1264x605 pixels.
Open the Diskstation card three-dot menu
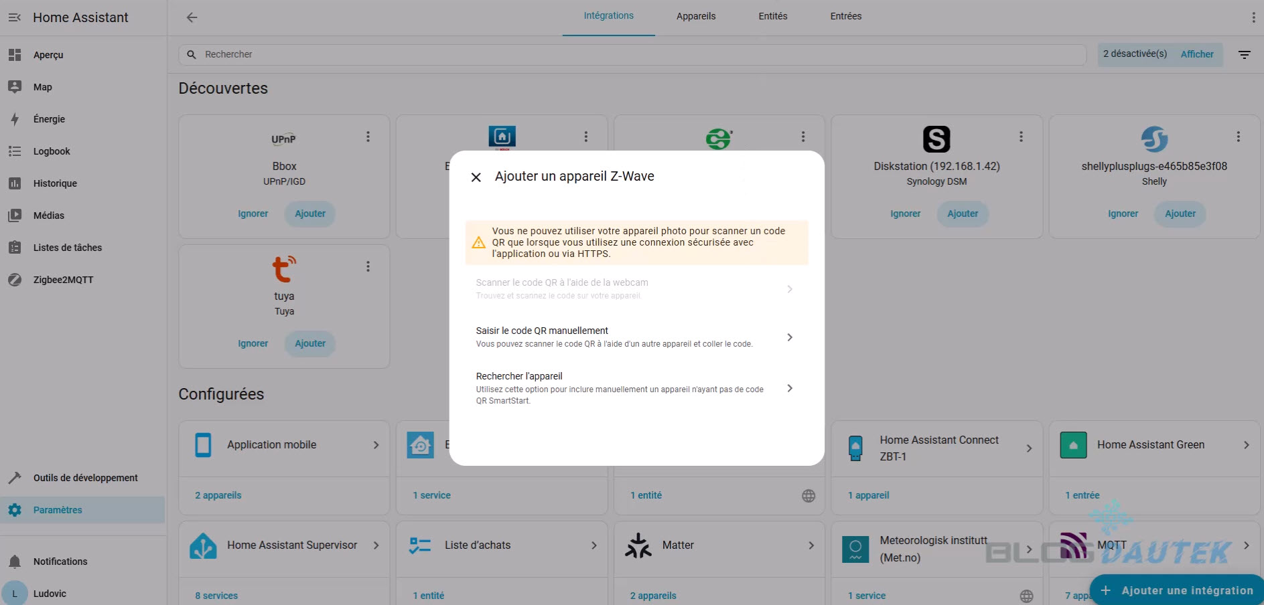point(1021,137)
